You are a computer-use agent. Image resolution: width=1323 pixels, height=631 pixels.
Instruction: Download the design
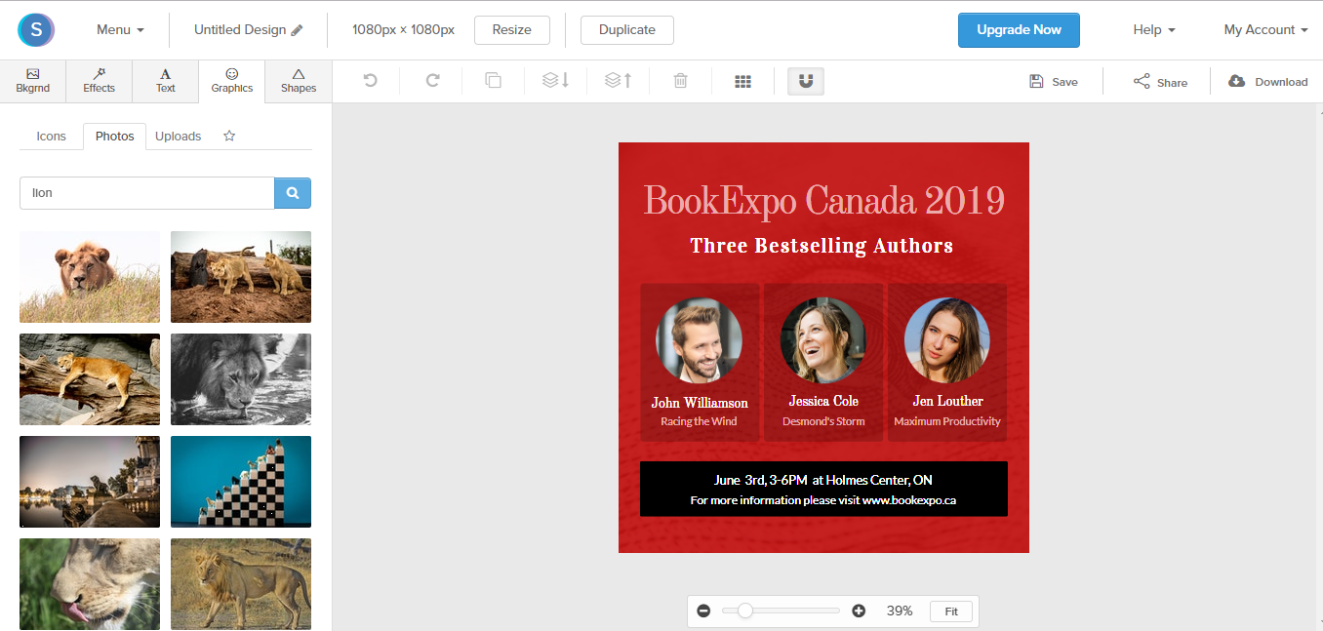point(1267,82)
